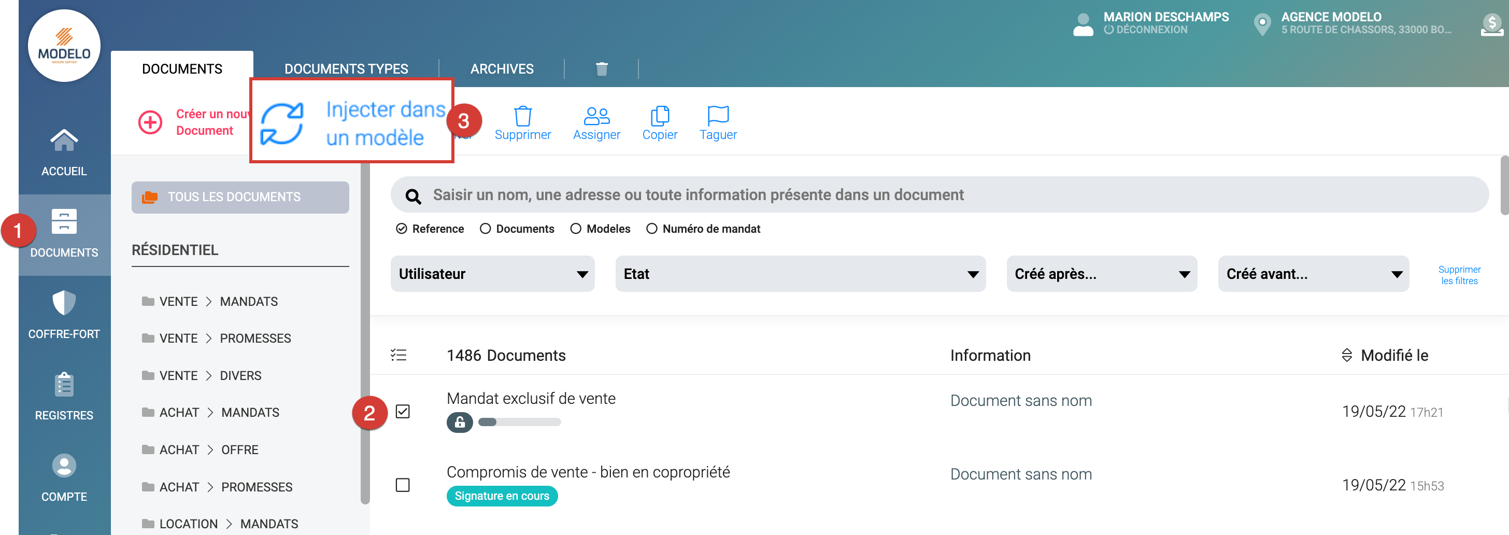Screen dimensions: 1509x535
Task: Open the Archives tab
Action: 502,69
